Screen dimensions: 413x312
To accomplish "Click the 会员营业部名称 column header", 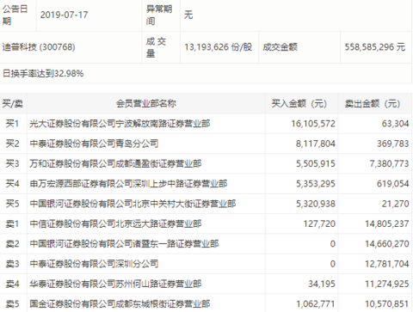I will [x=146, y=103].
